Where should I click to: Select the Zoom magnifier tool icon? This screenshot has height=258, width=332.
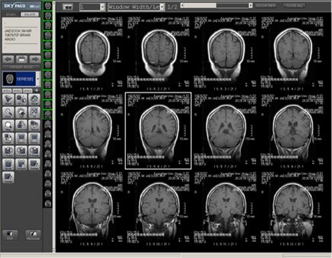coord(9,112)
